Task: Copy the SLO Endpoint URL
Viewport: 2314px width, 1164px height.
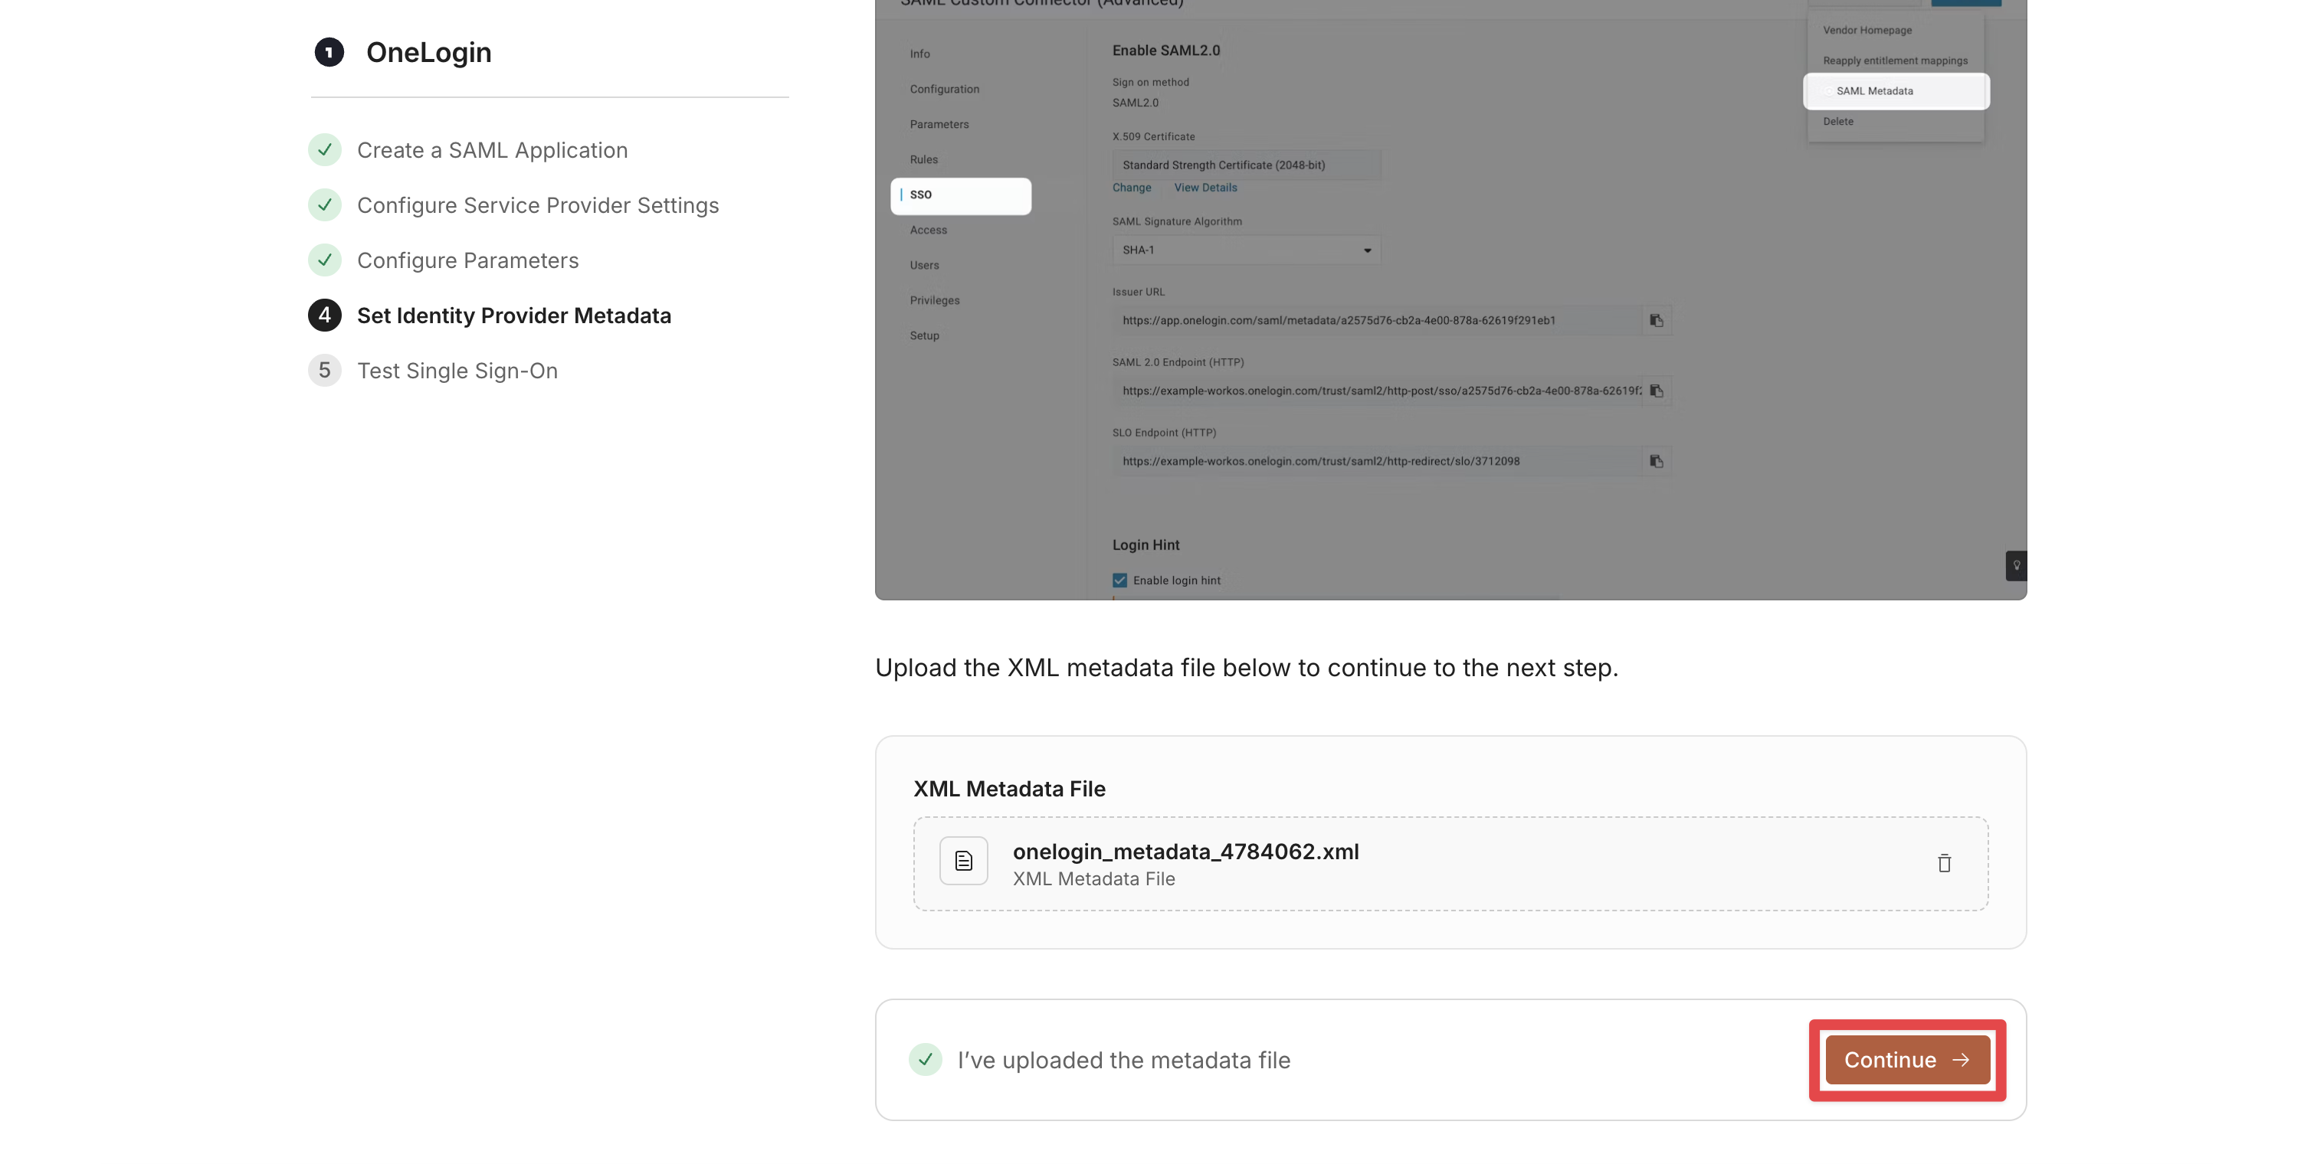Action: pyautogui.click(x=1657, y=461)
